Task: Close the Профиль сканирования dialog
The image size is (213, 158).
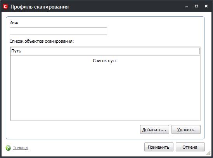Action: tap(206, 6)
